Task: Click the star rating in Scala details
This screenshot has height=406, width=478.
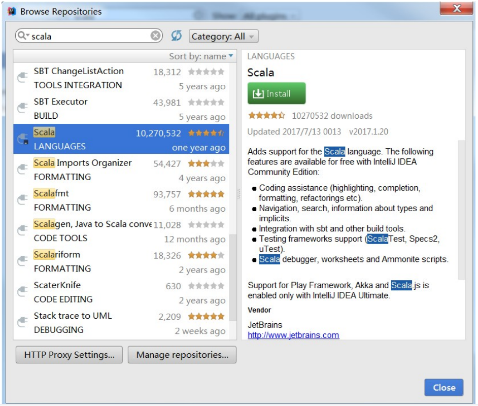Action: pos(266,116)
